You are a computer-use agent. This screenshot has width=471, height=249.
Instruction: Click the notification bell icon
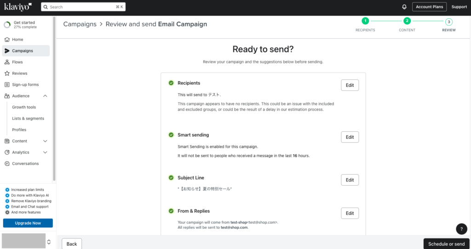(x=404, y=7)
